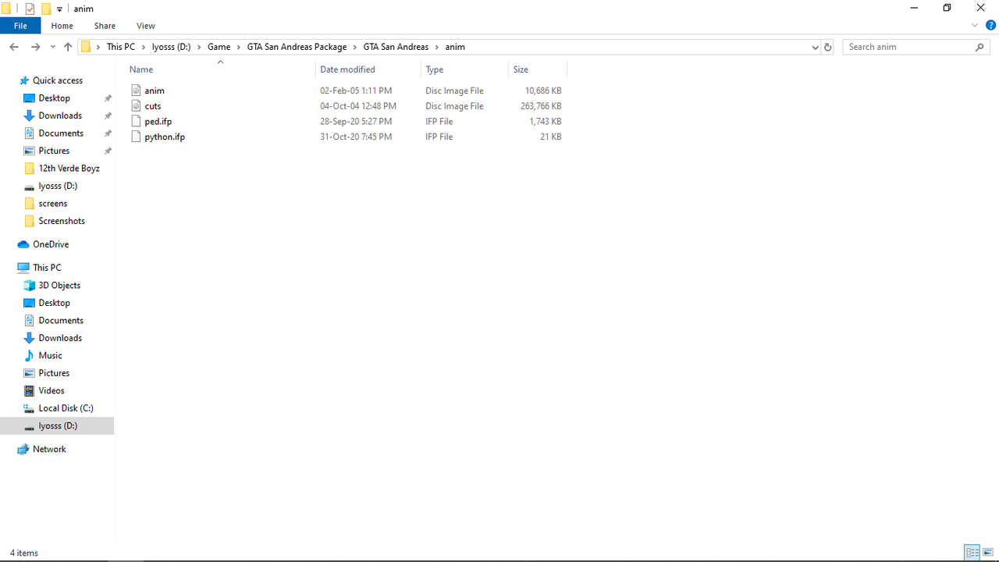Open lyosss (D:) under Quick access
Image resolution: width=999 pixels, height=562 pixels.
click(58, 186)
